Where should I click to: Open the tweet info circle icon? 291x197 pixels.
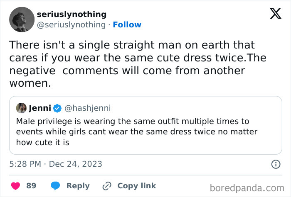275,164
